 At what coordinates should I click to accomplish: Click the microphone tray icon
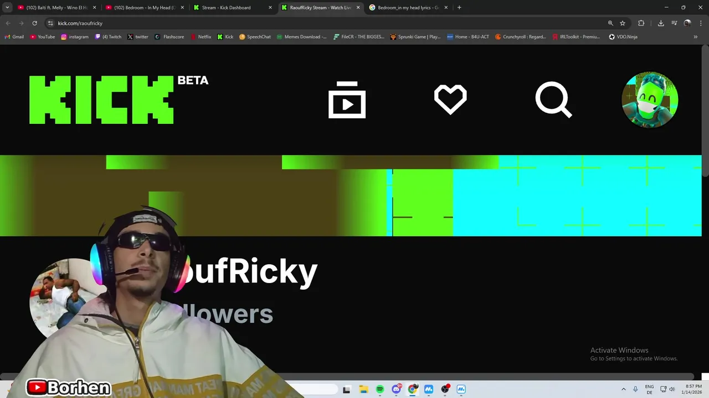pyautogui.click(x=635, y=389)
